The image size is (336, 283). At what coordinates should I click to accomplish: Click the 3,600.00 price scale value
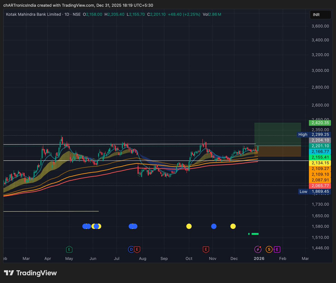pyautogui.click(x=320, y=26)
